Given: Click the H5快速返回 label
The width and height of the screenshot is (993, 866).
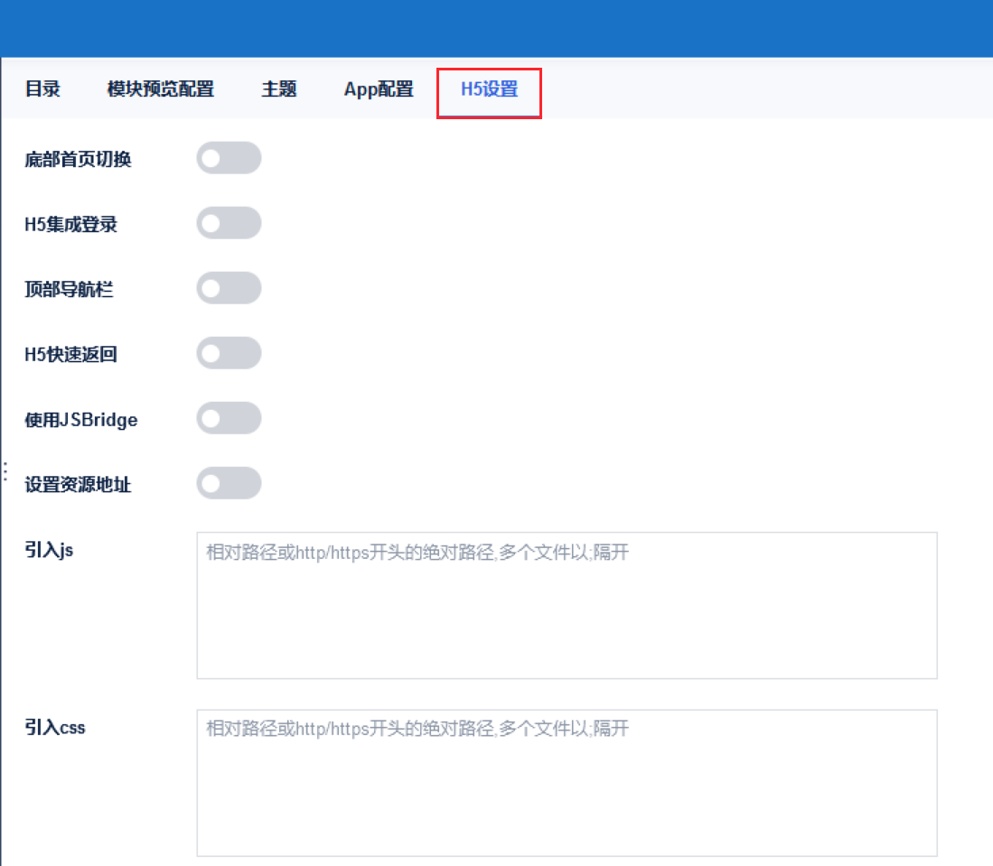Looking at the screenshot, I should coord(70,355).
